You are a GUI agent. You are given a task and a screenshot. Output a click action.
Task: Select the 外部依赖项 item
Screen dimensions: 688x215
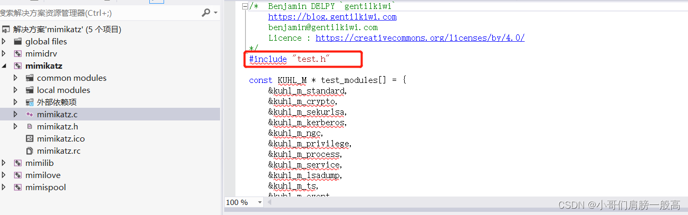tap(56, 102)
